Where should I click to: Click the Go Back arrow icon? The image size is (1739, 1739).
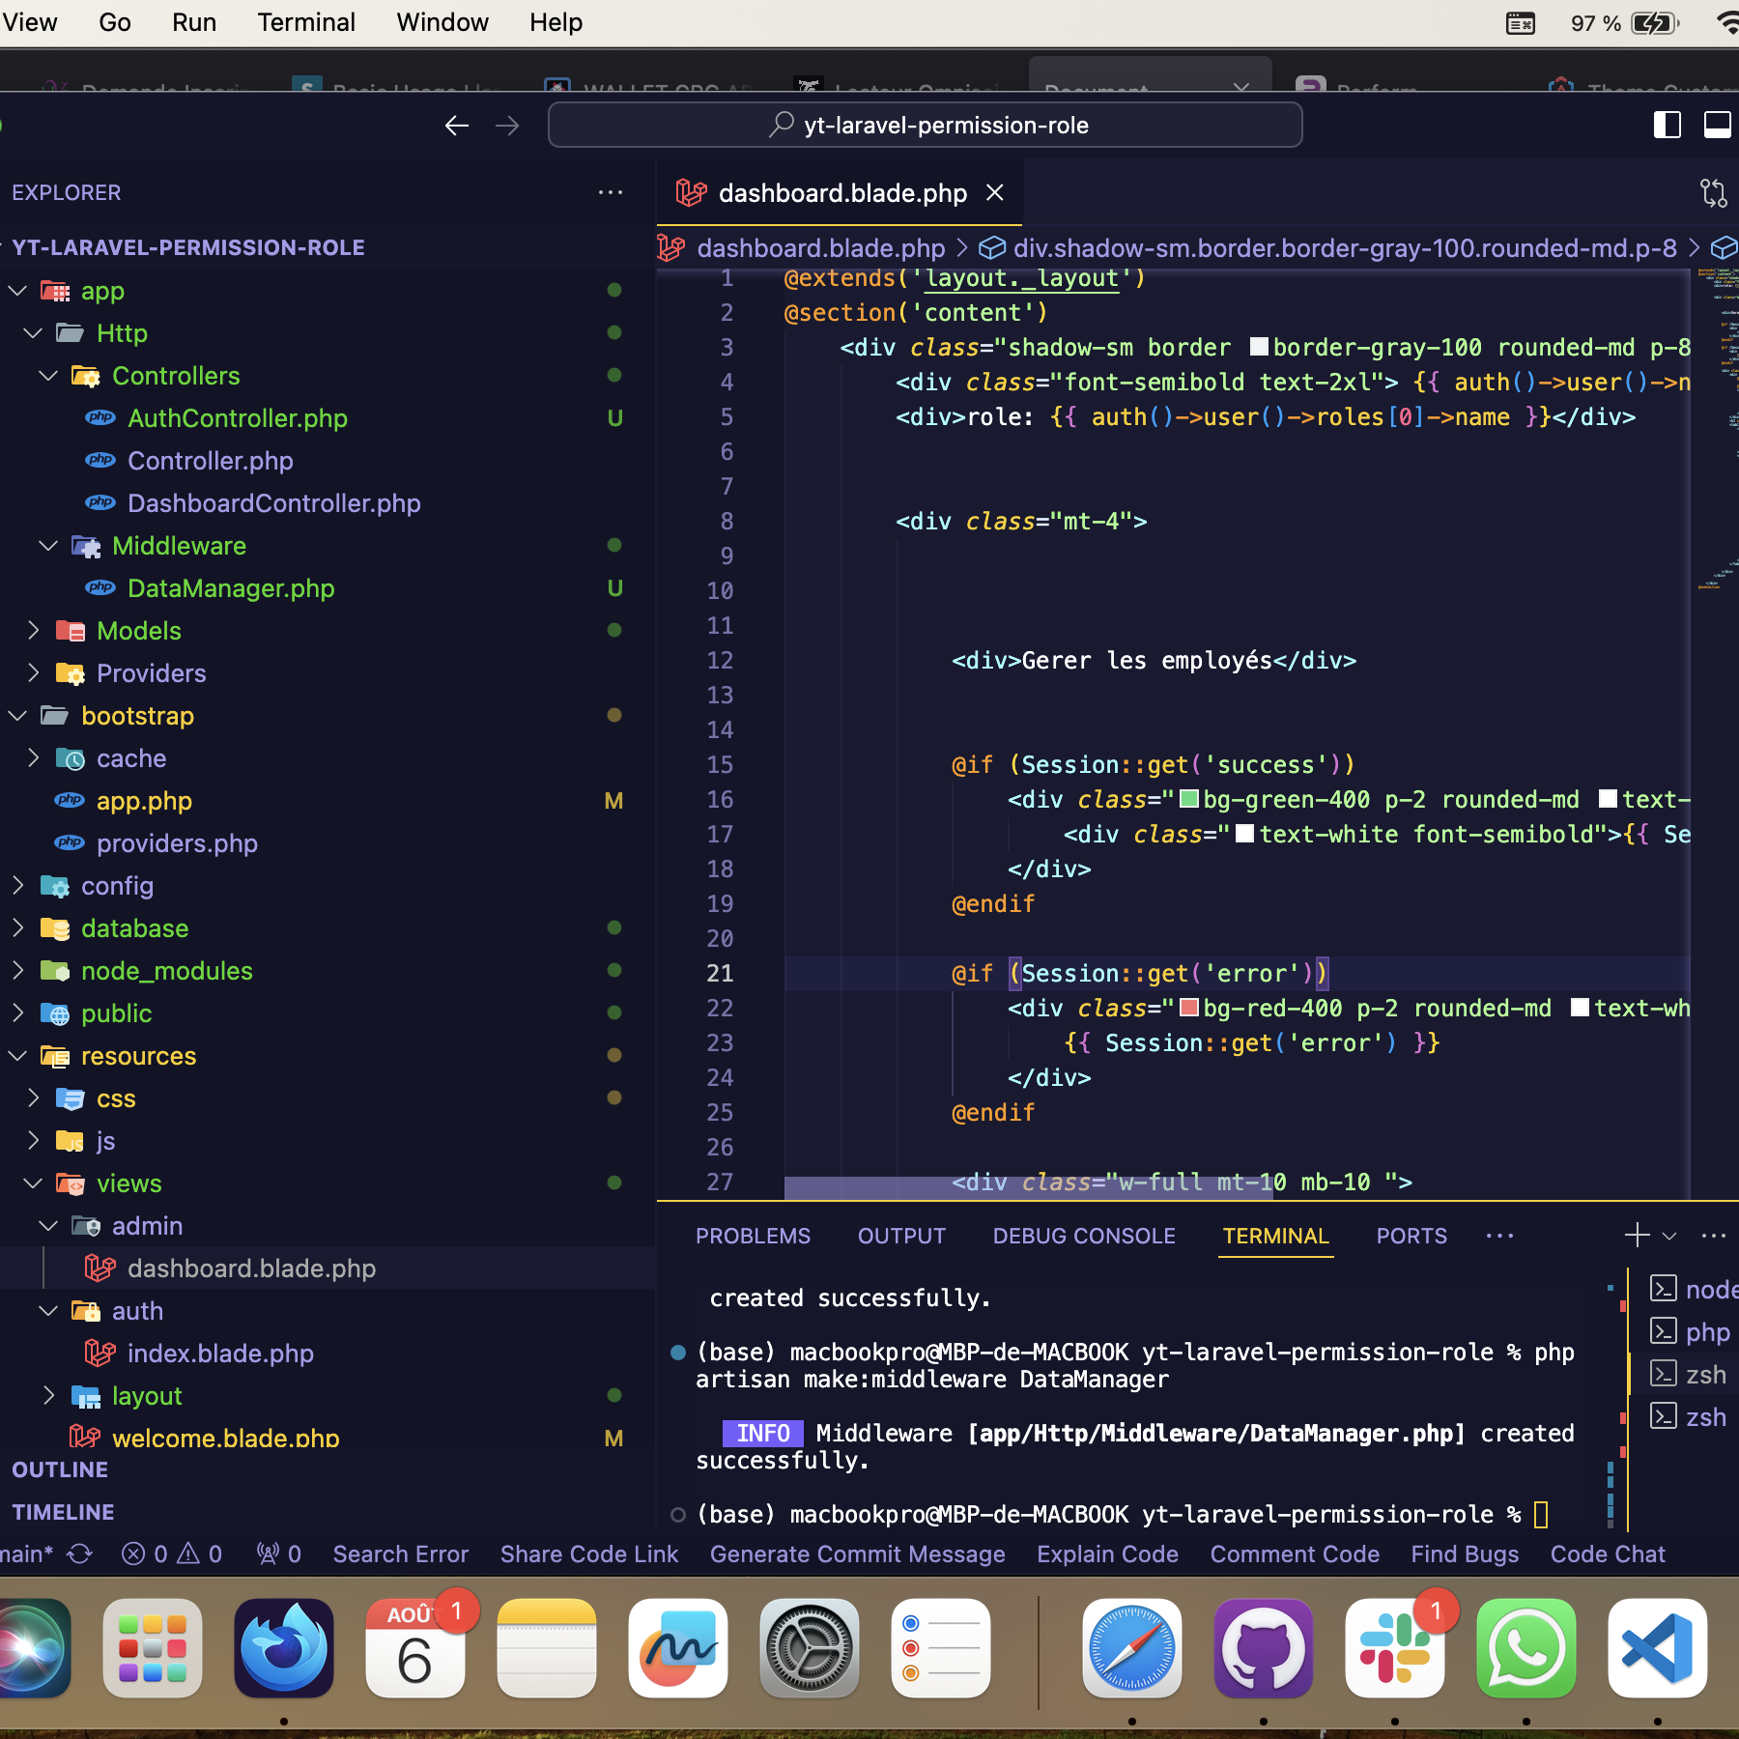(456, 126)
